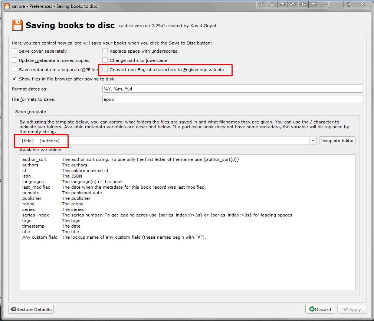Click the save template text field
Image resolution: width=374 pixels, height=321 pixels.
164,140
